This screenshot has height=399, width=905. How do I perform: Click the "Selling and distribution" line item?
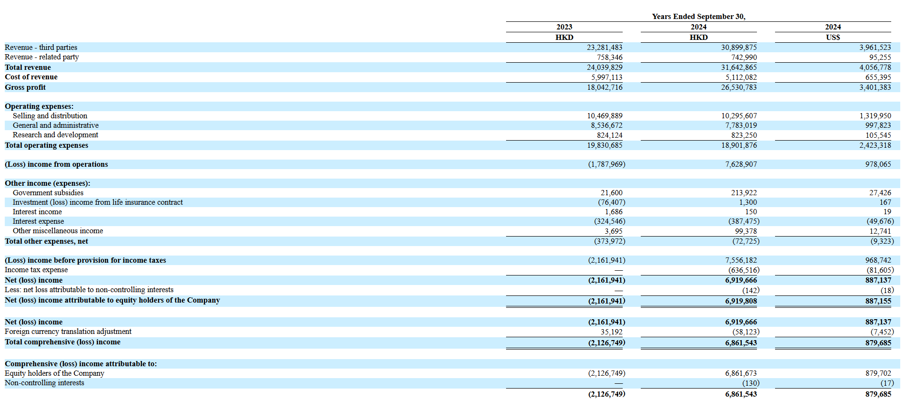pyautogui.click(x=50, y=116)
